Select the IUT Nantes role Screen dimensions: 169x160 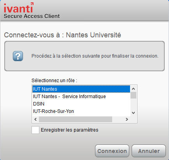(x=81, y=89)
